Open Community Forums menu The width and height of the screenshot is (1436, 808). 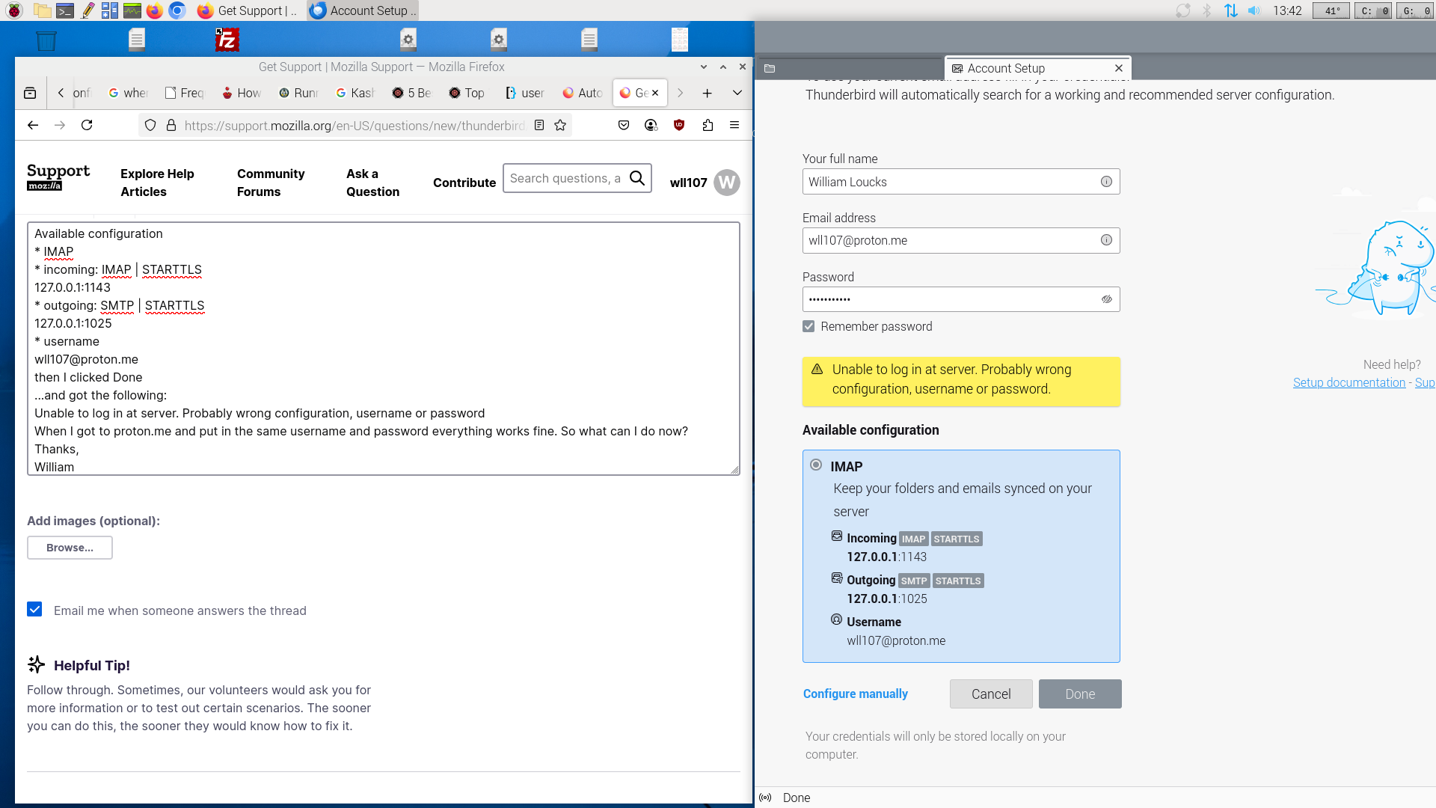click(x=271, y=183)
